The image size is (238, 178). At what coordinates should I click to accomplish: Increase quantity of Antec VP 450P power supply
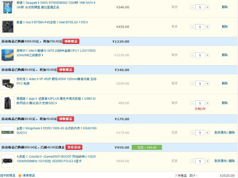point(207,83)
